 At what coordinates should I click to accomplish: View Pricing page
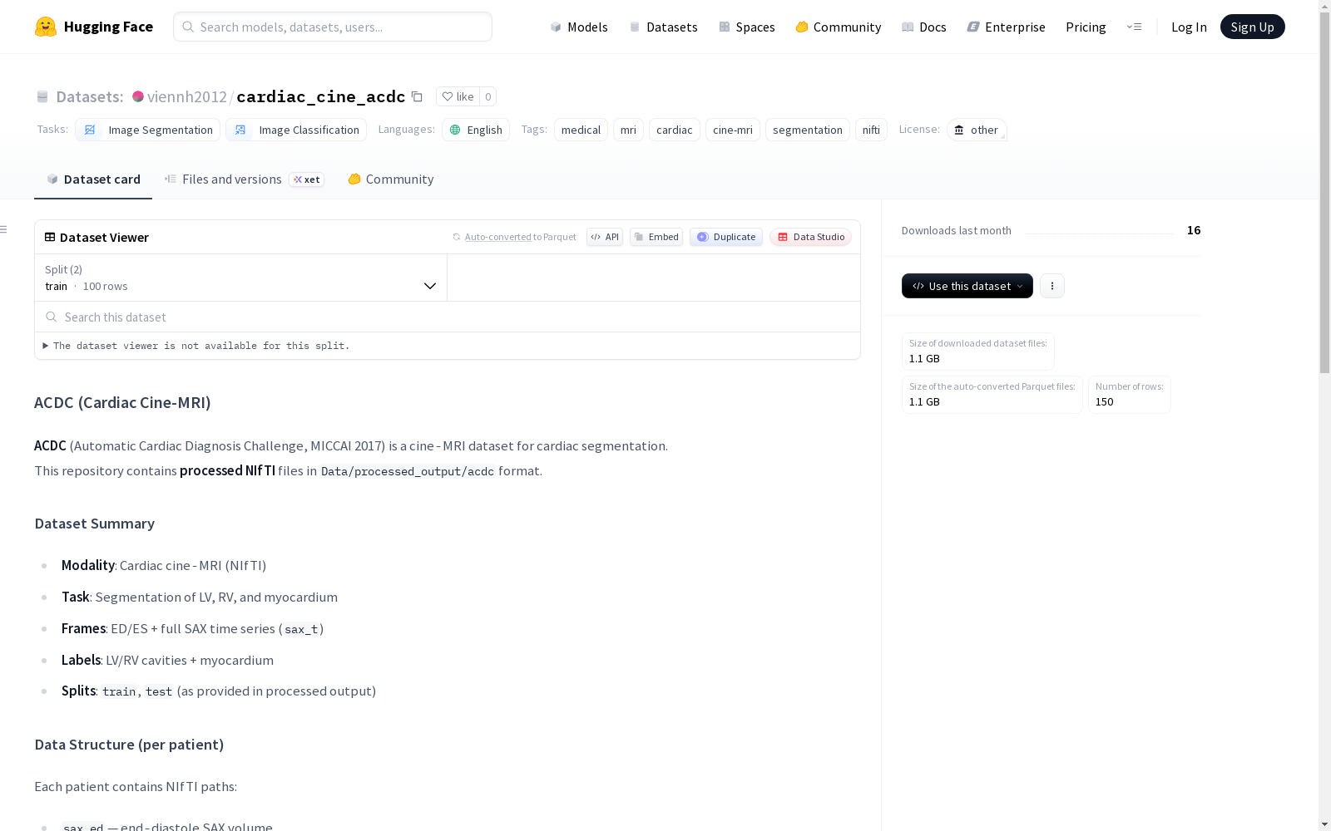1086,27
